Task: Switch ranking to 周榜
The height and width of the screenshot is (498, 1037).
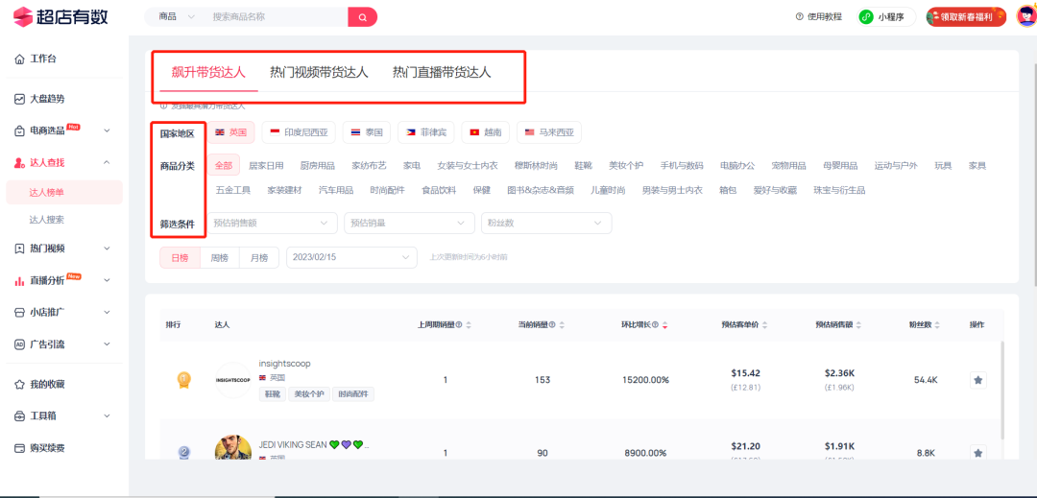Action: (x=220, y=257)
